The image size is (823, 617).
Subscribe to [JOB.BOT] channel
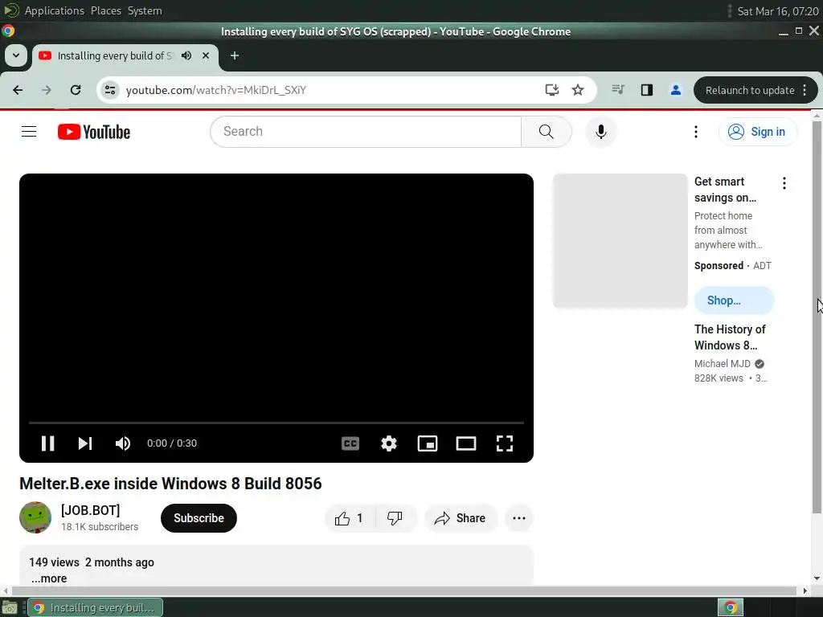[x=199, y=518]
